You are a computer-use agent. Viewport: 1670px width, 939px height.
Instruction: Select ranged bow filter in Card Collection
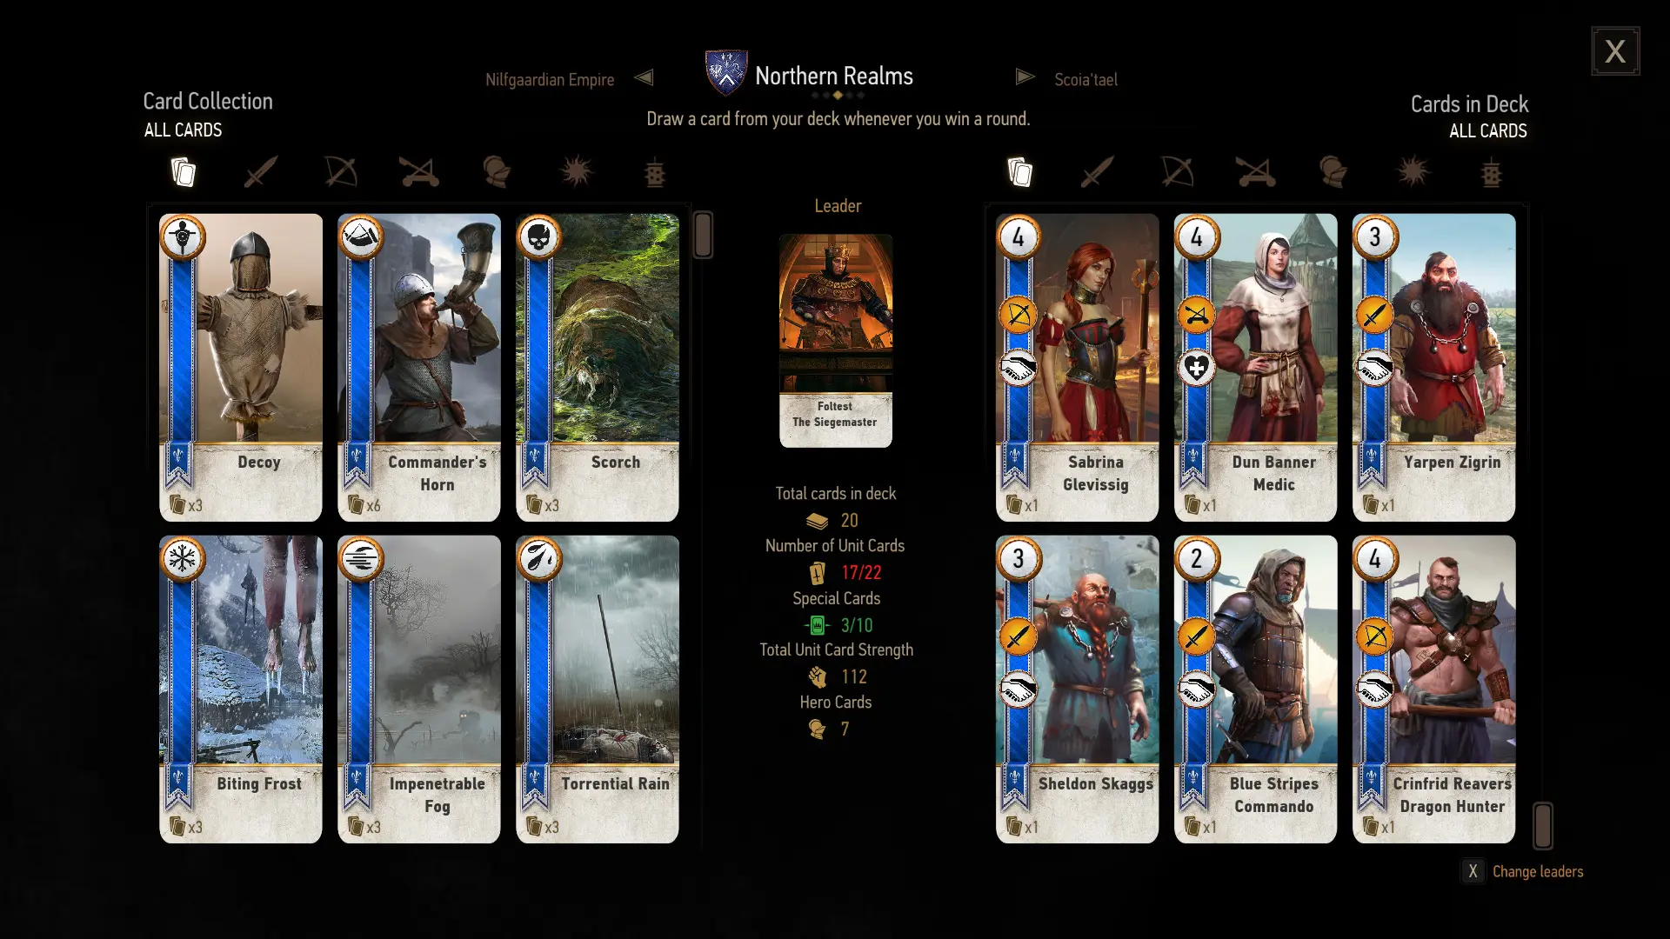click(x=341, y=171)
